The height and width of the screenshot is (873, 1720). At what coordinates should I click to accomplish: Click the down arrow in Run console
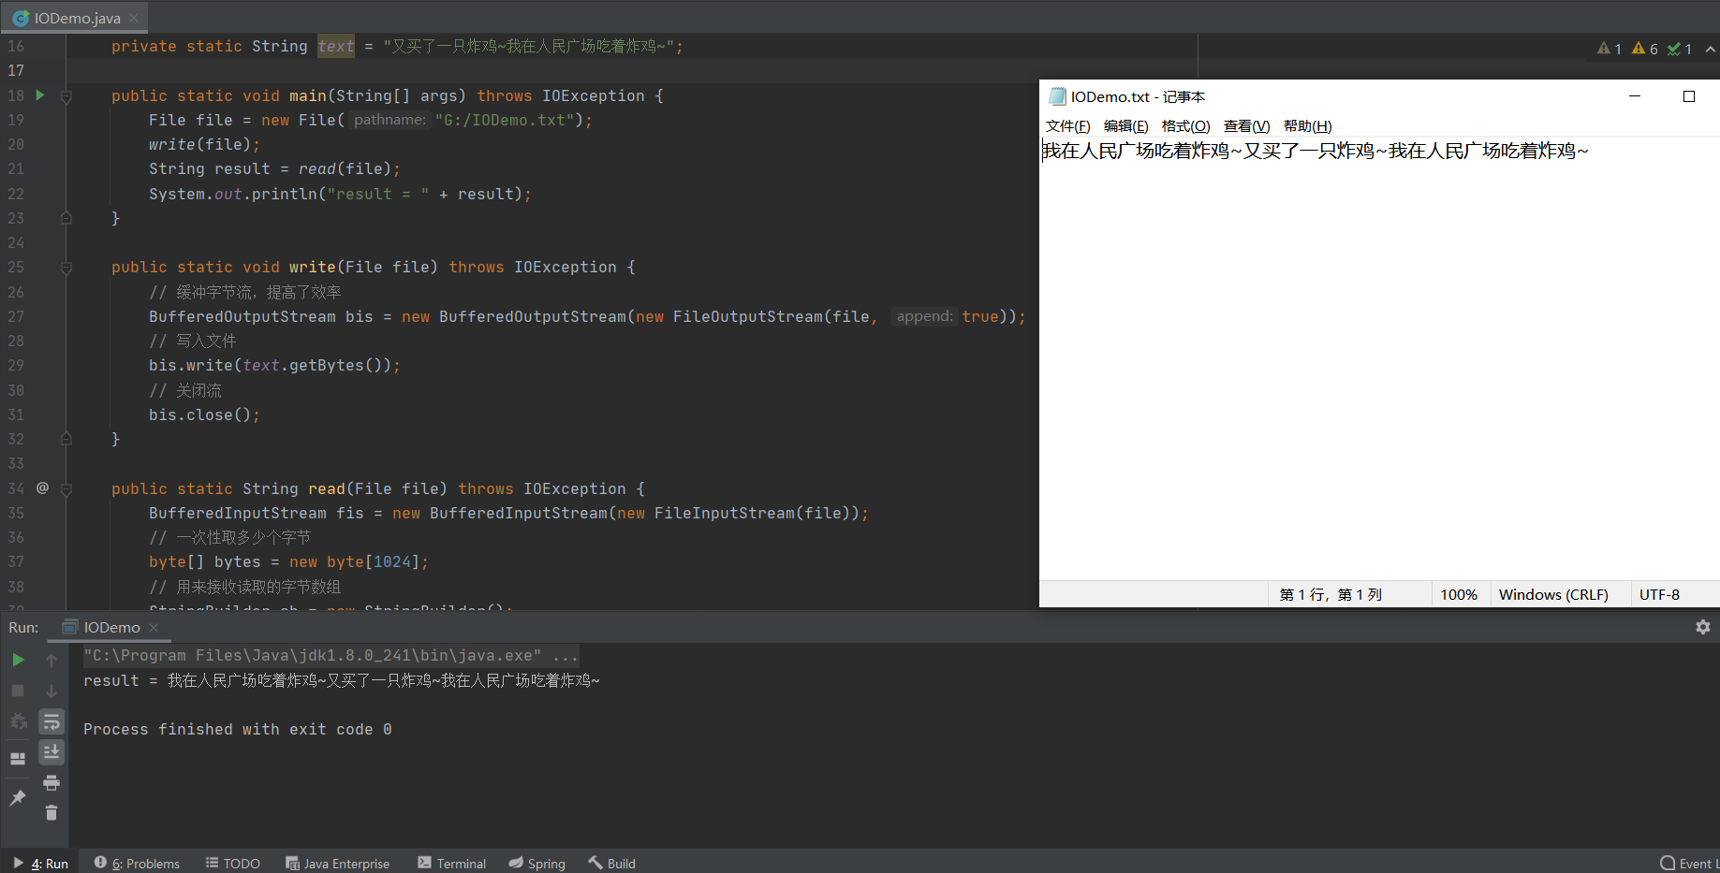(x=51, y=691)
